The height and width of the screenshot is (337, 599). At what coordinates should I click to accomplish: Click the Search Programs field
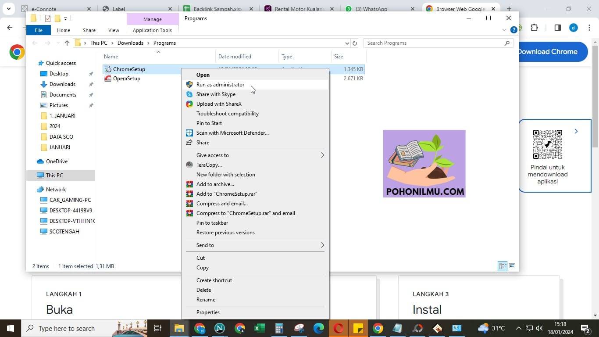pos(434,43)
